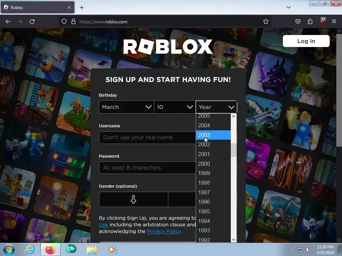Open the day dropdown showing 10
This screenshot has width=342, height=256.
pos(175,107)
